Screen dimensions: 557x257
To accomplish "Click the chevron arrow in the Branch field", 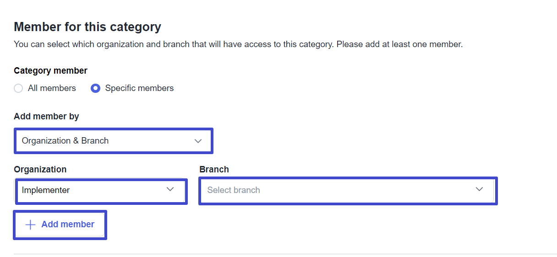I will (x=479, y=189).
